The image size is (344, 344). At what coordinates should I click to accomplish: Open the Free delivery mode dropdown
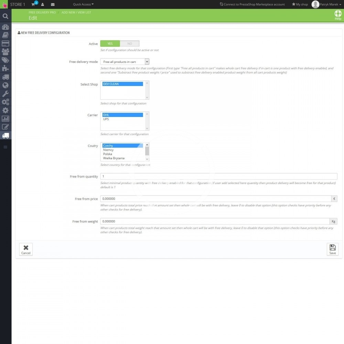[125, 62]
